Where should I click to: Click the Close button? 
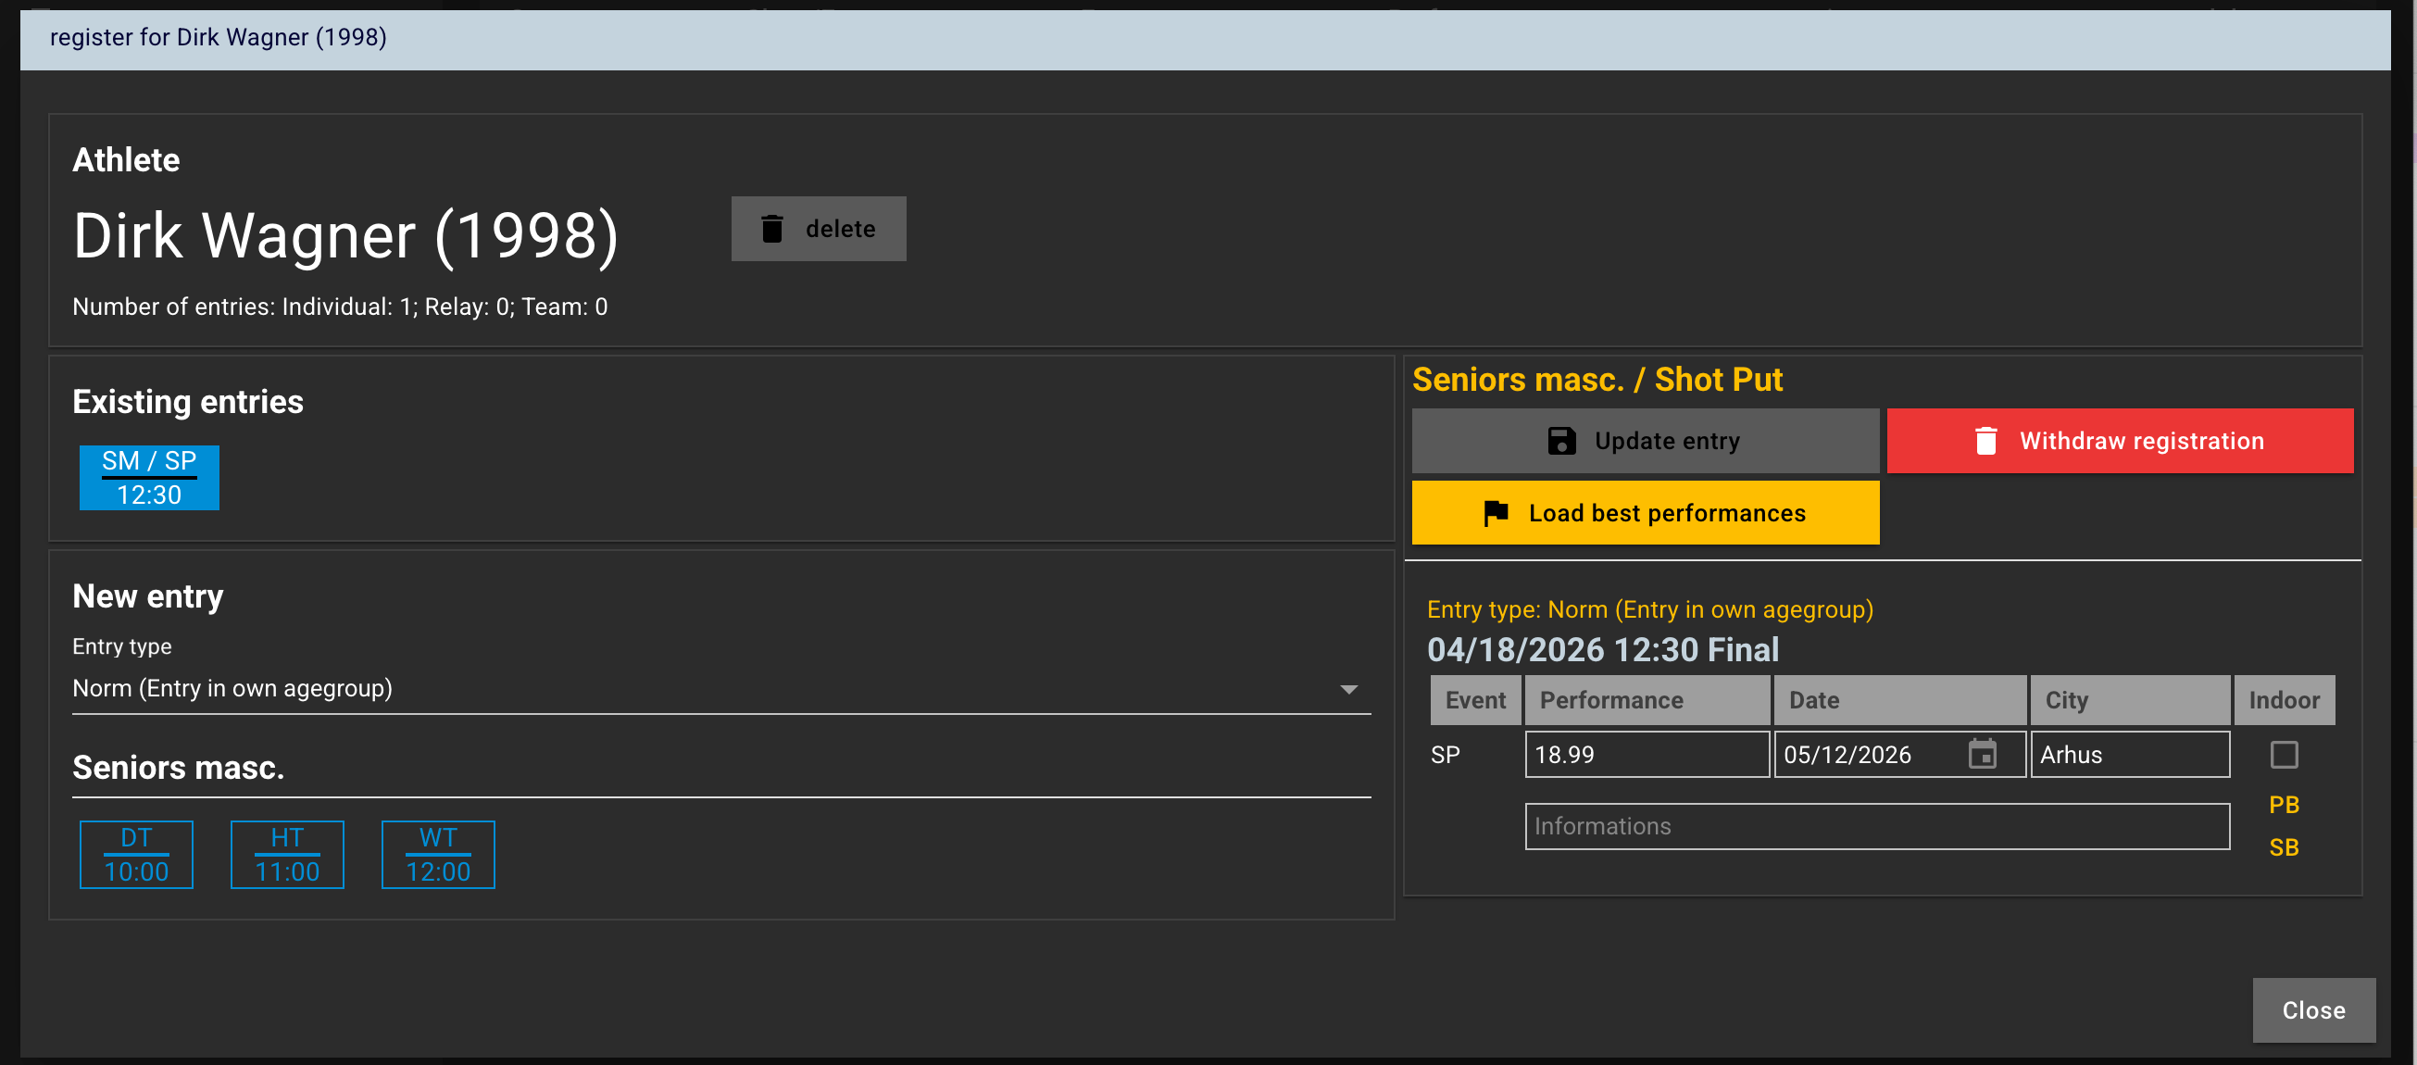[x=2313, y=1010]
